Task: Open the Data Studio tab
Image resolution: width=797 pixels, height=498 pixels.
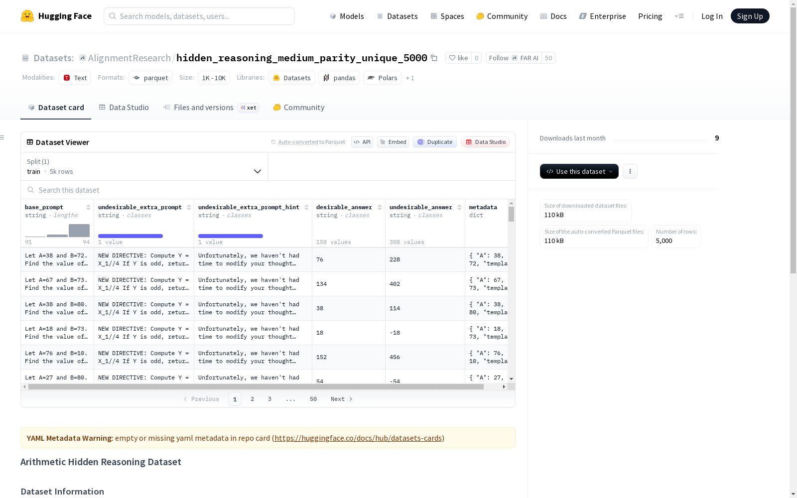Action: pos(124,108)
